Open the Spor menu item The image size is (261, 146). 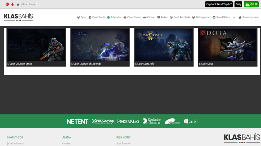coord(84,17)
